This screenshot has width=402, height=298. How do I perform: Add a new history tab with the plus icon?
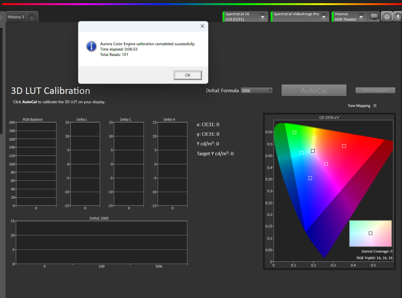click(32, 17)
